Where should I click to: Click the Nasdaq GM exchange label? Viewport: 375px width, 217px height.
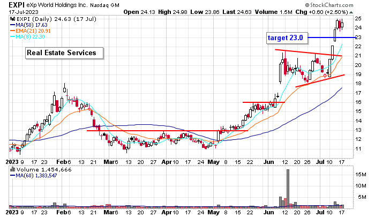pyautogui.click(x=104, y=5)
